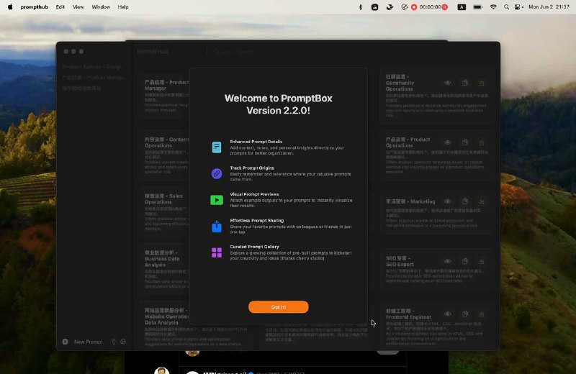Click the last icon on Frontend Engineer card
Screen dimensions: 576x374
coord(482,314)
